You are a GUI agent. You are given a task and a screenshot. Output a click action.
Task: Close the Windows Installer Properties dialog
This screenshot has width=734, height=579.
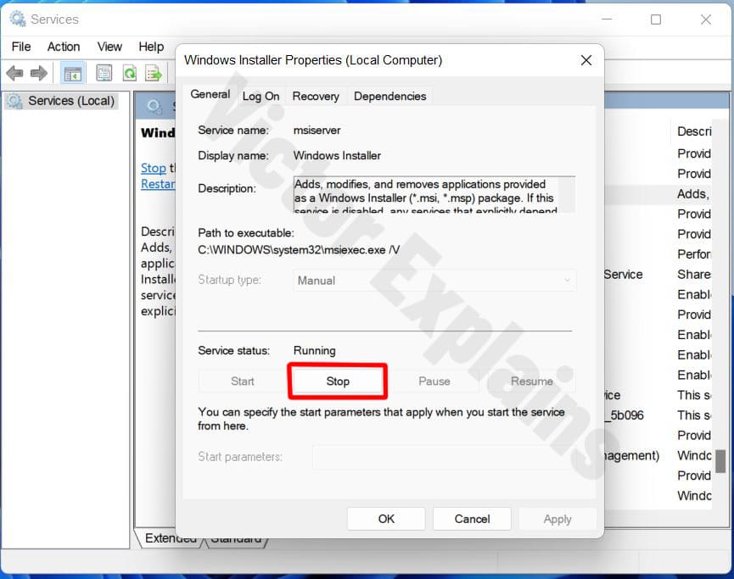click(x=586, y=60)
